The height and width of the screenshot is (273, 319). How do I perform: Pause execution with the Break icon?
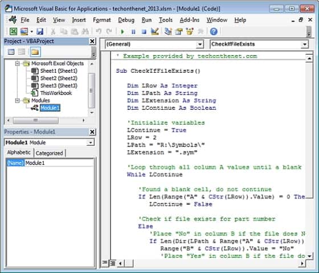(x=133, y=32)
